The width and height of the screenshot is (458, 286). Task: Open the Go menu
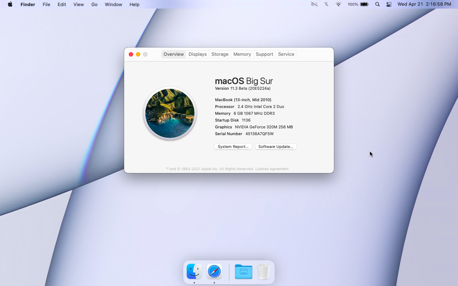(94, 4)
